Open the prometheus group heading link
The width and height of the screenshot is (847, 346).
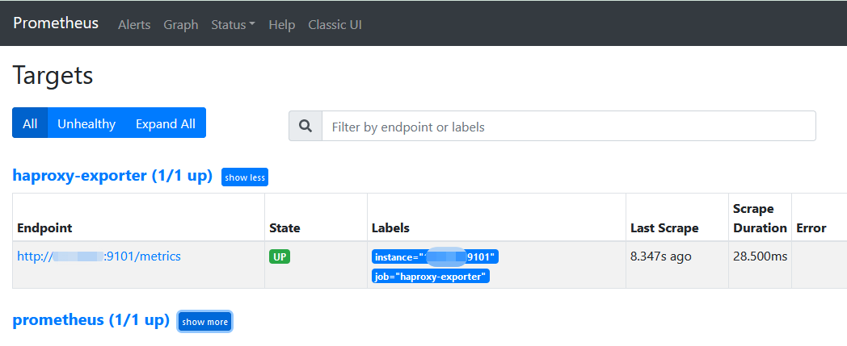tap(91, 320)
